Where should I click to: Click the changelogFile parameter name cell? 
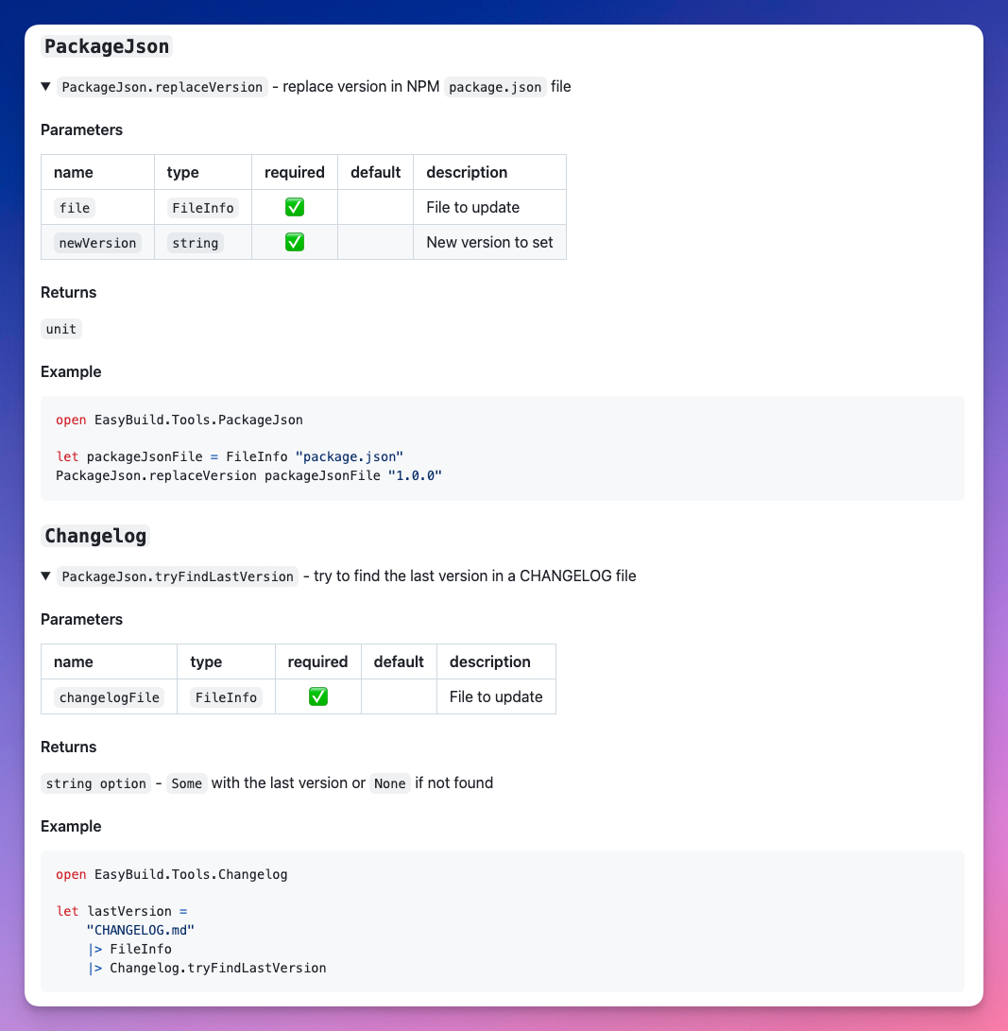tap(109, 697)
